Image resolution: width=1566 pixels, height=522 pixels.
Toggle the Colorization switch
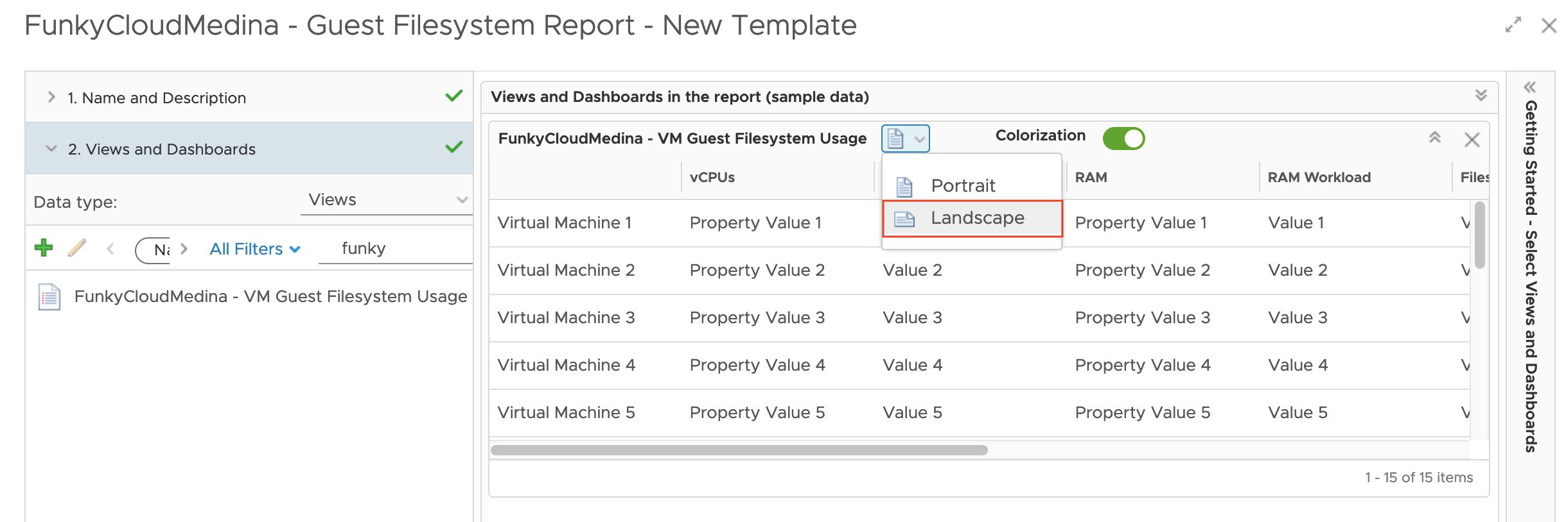pyautogui.click(x=1123, y=139)
